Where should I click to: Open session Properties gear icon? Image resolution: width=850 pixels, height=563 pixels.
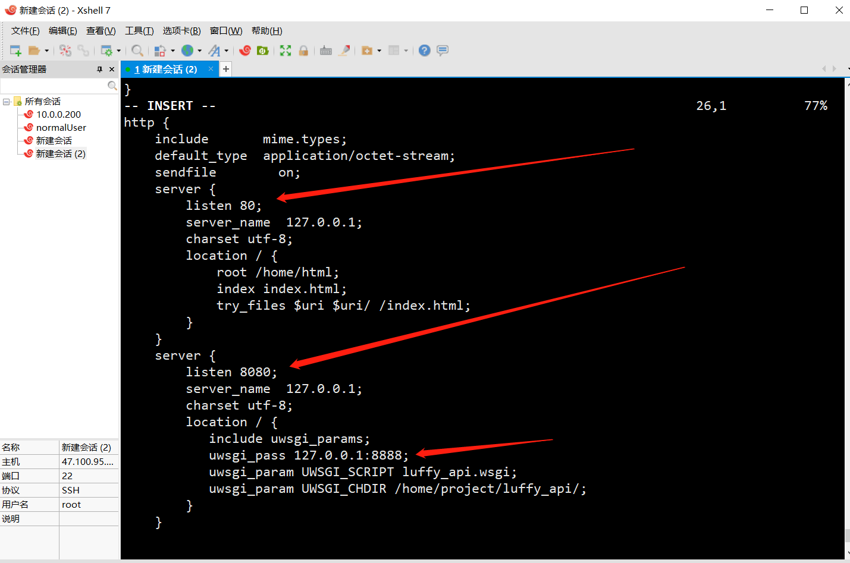pos(106,51)
